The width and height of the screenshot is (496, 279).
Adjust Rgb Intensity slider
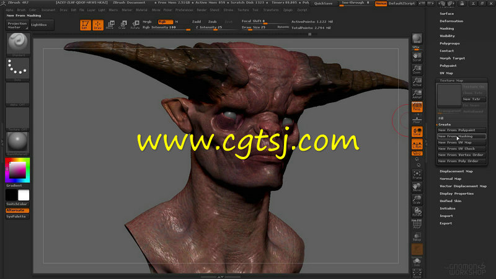(x=166, y=27)
